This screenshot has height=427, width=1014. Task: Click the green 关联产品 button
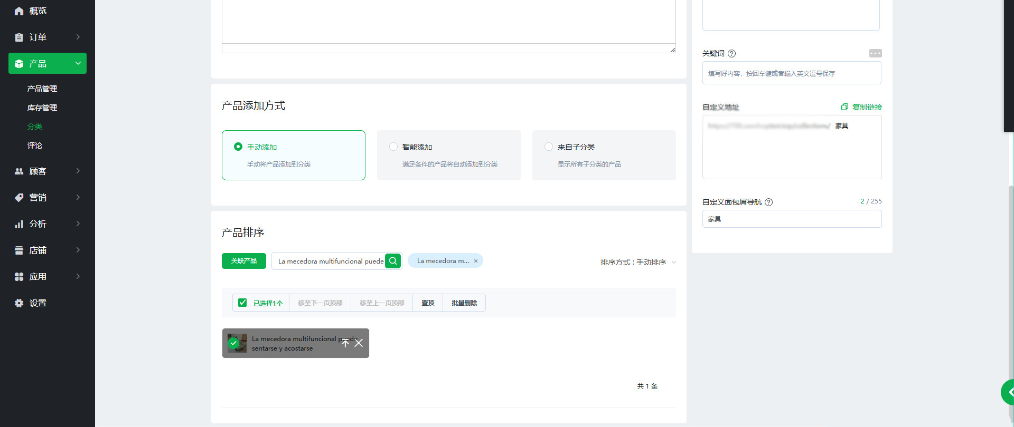pyautogui.click(x=244, y=261)
